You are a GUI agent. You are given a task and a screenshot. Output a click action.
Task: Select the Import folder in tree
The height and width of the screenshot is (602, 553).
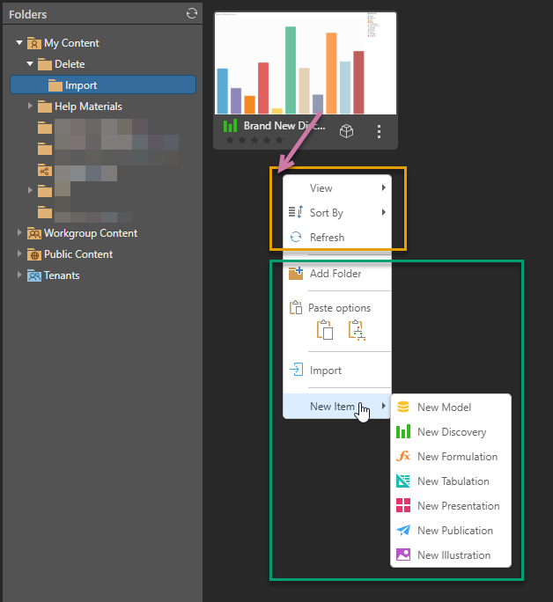click(x=81, y=85)
